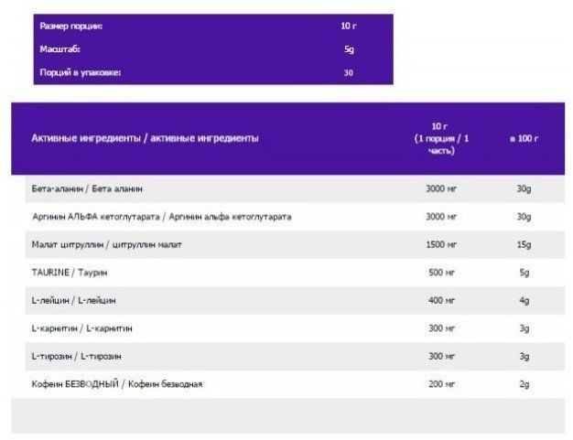Click the '200 мг' caffeine amount

(441, 384)
